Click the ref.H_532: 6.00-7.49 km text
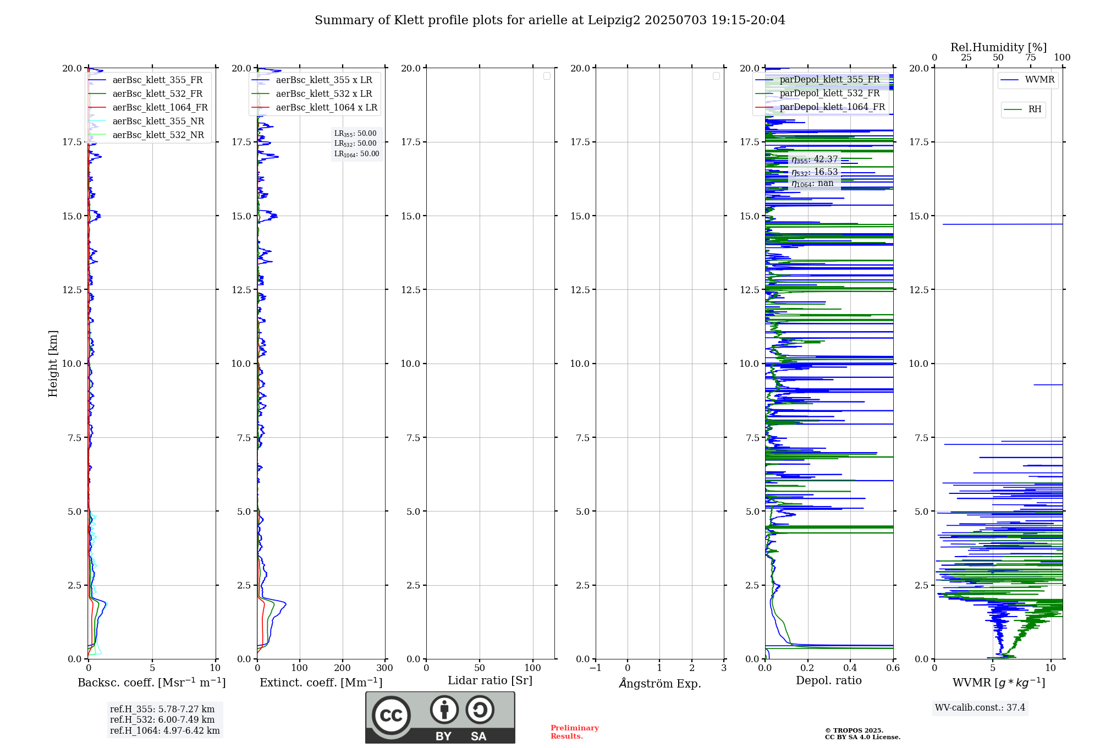Image resolution: width=1100 pixels, height=748 pixels. 162,720
